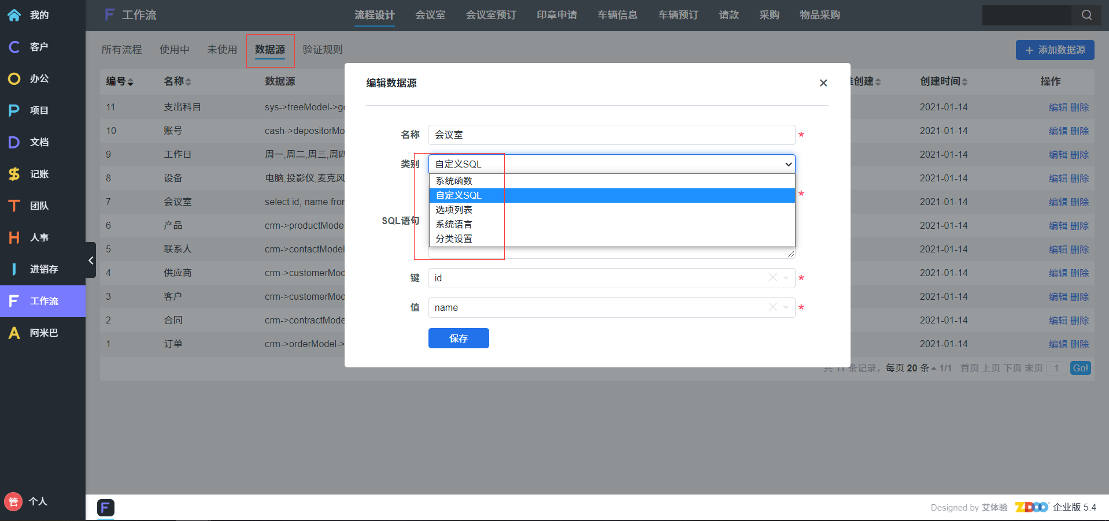Image resolution: width=1109 pixels, height=521 pixels.
Task: Click the search magnifier icon
Action: tap(1086, 15)
